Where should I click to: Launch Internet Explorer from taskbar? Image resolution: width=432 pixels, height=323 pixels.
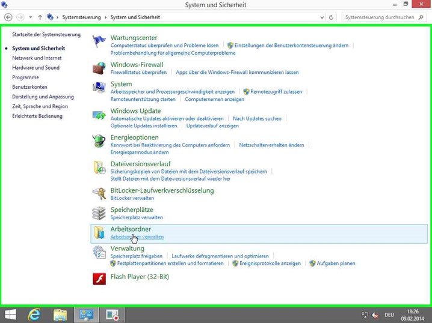click(x=34, y=315)
